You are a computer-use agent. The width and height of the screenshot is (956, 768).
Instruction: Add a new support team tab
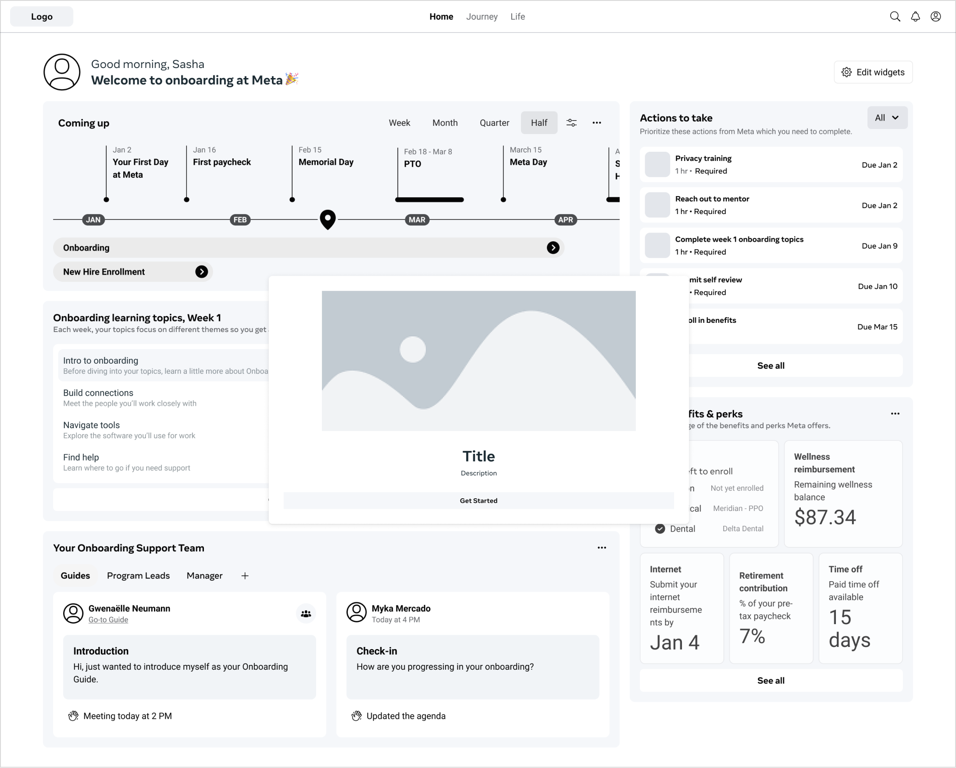(x=245, y=575)
